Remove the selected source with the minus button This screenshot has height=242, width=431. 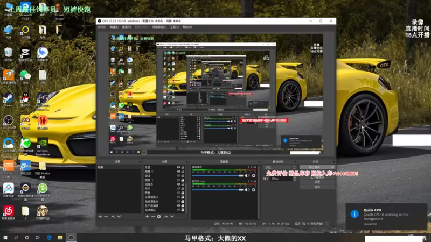(153, 217)
